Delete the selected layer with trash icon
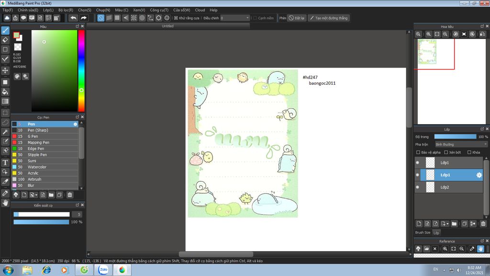 [x=483, y=223]
